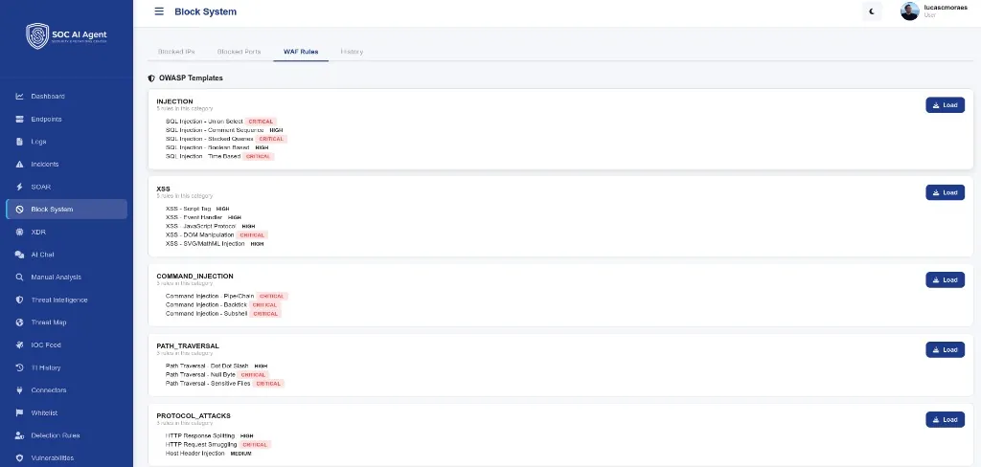Load the INJECTION rule template
Image resolution: width=981 pixels, height=467 pixels.
coord(945,105)
